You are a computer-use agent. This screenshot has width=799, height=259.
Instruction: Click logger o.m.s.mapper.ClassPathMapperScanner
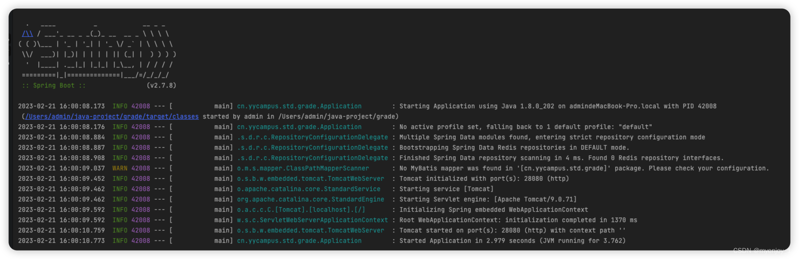pos(303,168)
